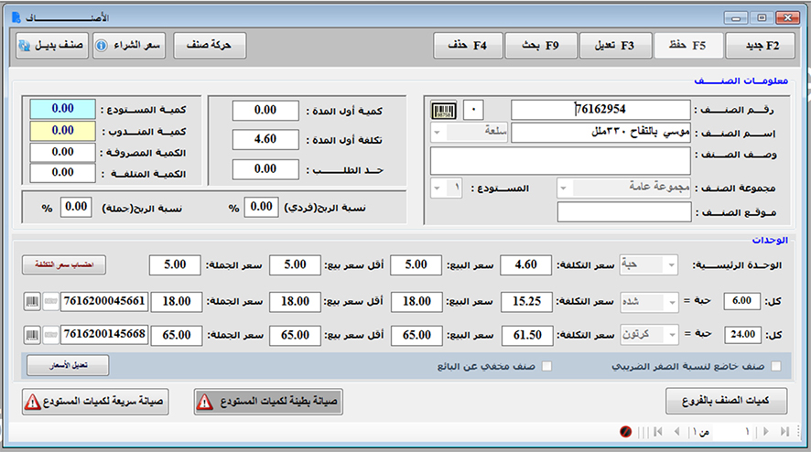811x452 pixels.
Task: Click the F2 جديد new button
Action: click(x=760, y=45)
